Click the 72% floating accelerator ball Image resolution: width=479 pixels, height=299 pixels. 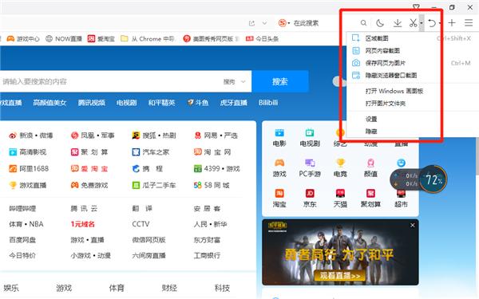433,179
